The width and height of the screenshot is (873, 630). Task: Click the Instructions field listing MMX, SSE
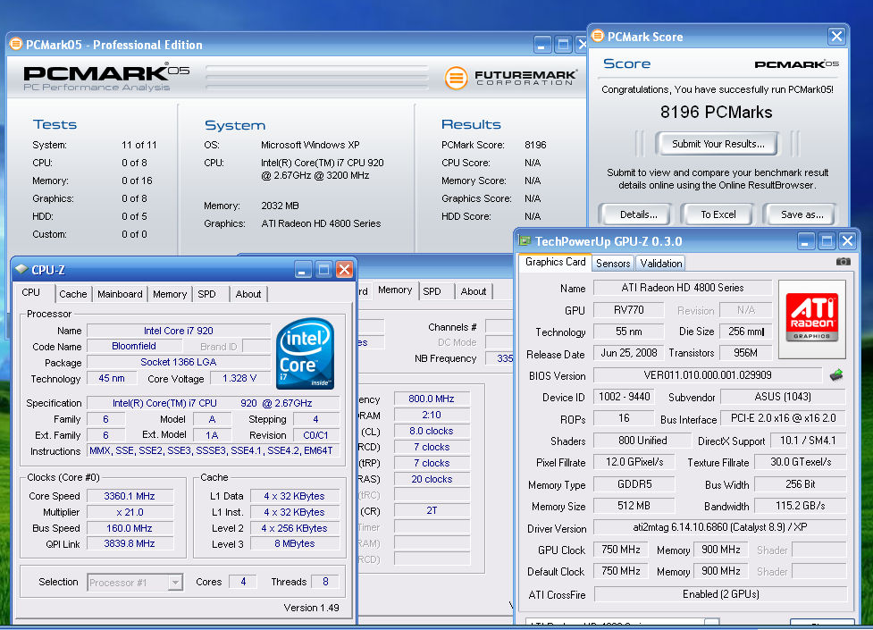pos(214,450)
